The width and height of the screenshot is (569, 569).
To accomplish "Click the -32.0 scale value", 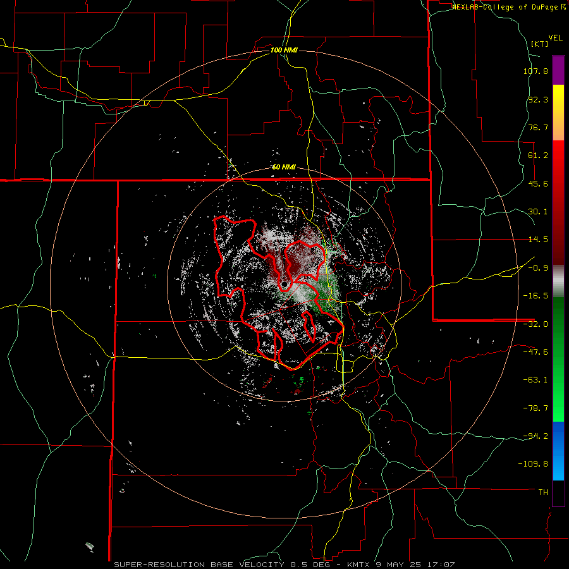I will pyautogui.click(x=535, y=324).
